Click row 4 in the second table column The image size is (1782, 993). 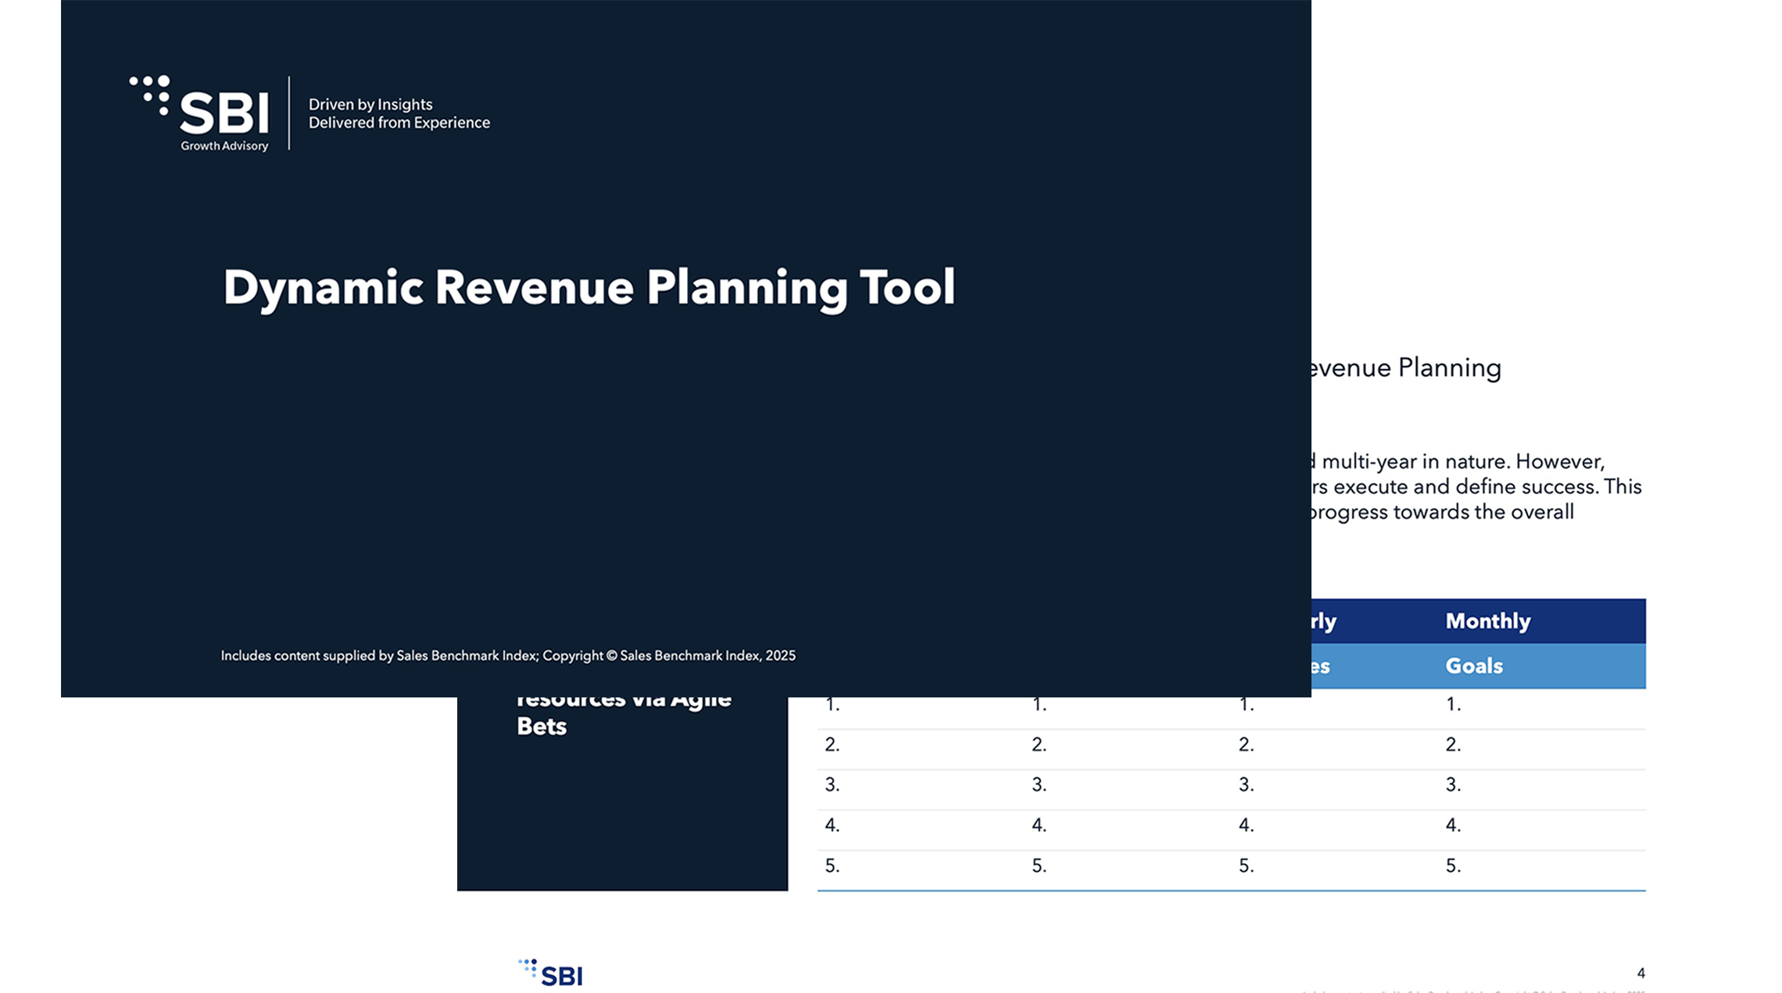click(1039, 826)
